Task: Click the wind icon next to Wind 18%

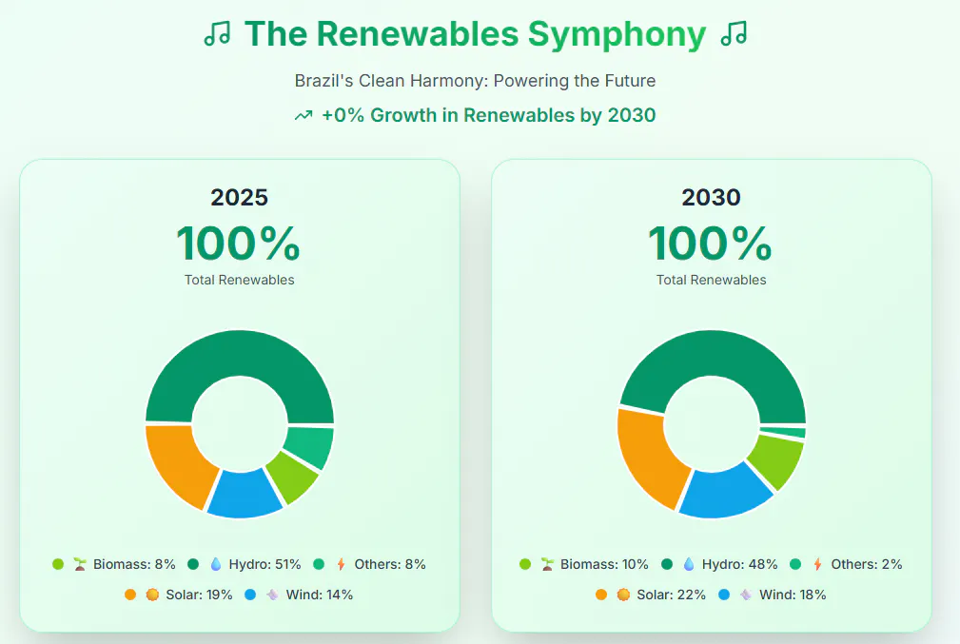Action: click(x=746, y=595)
